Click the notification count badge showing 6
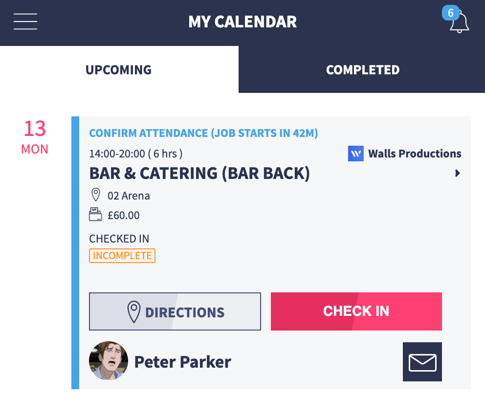 click(x=450, y=13)
